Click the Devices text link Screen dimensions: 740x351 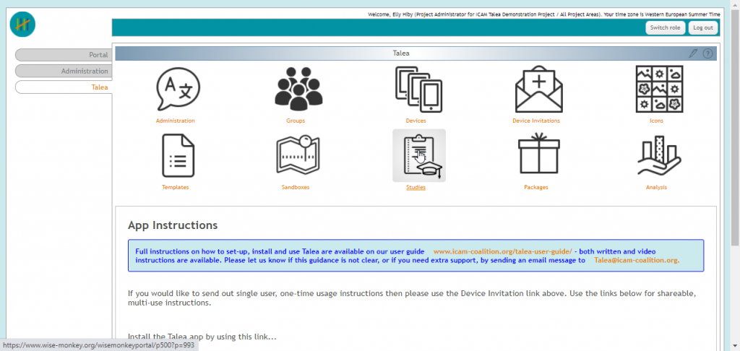[416, 121]
